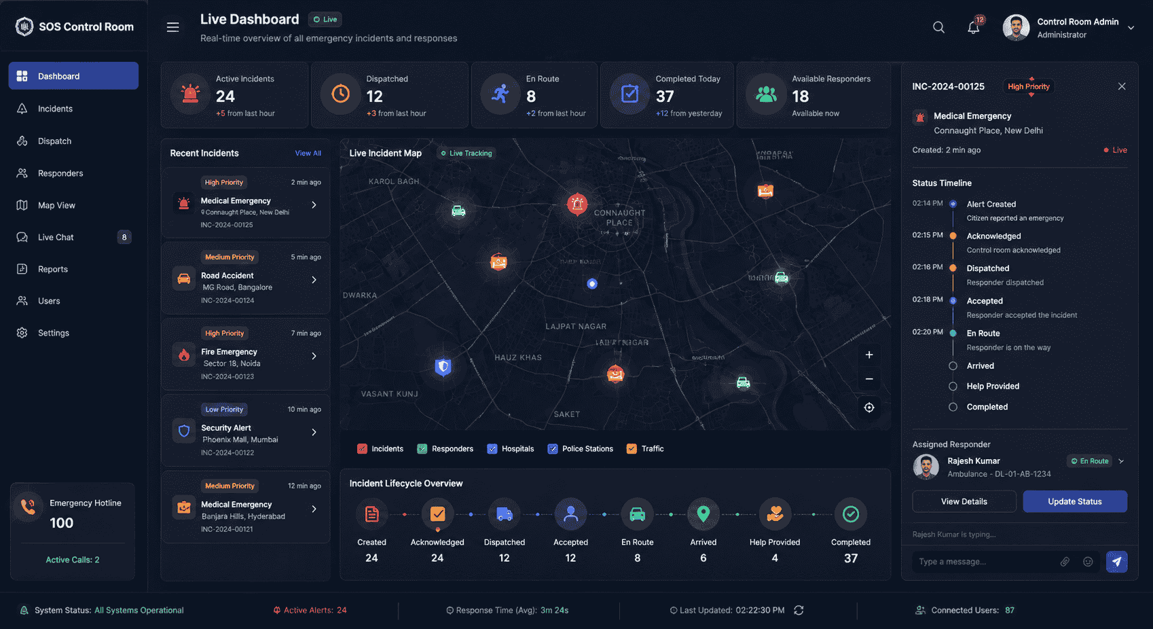
Task: Click the Update Status button
Action: 1075,501
